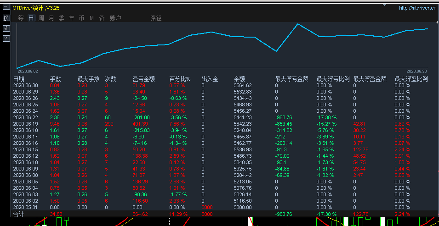The image size is (439, 226).
Task: Click the 百分比% column header
Action: (x=180, y=79)
